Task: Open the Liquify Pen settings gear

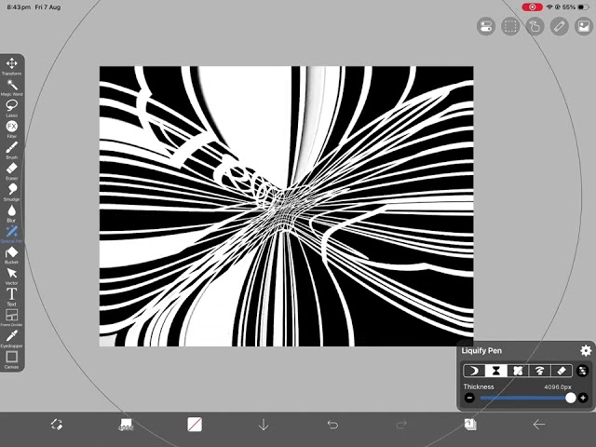Action: 586,350
